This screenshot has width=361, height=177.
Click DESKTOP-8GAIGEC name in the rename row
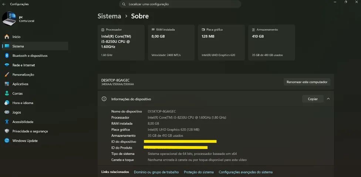(x=115, y=80)
